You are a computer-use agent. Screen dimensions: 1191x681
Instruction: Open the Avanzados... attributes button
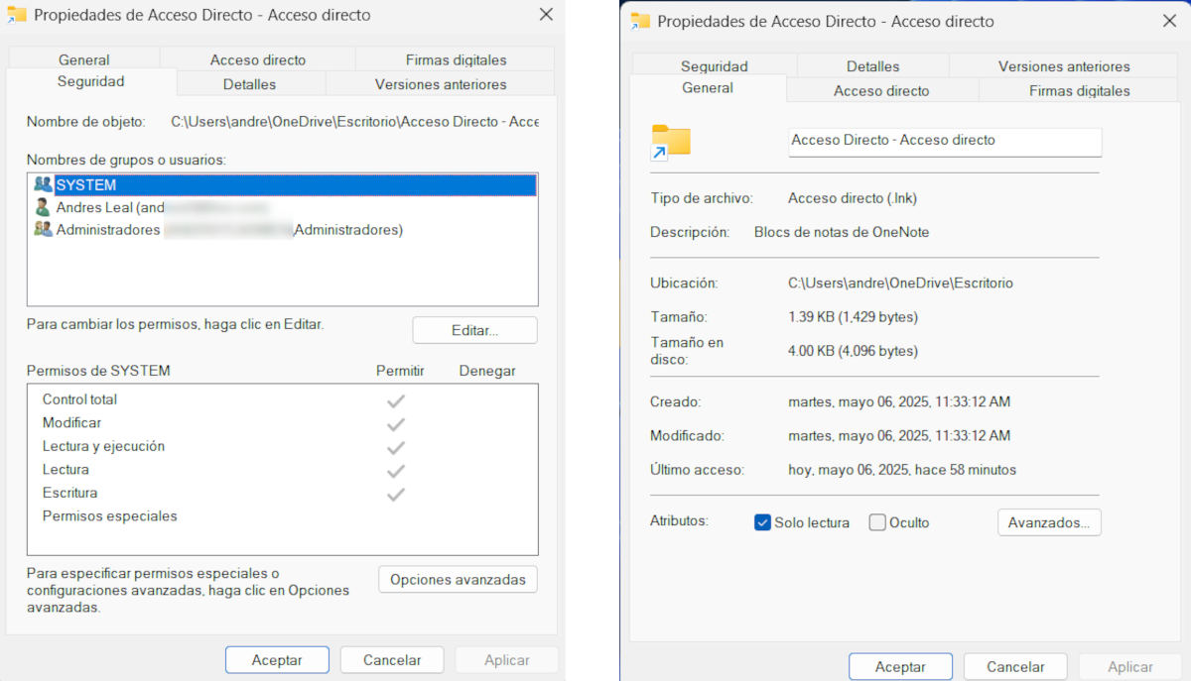click(x=1049, y=522)
